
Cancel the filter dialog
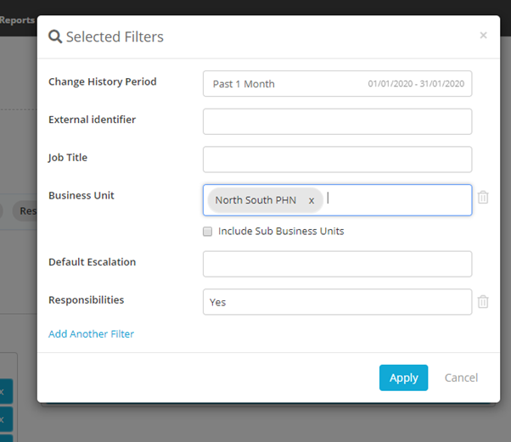tap(461, 378)
